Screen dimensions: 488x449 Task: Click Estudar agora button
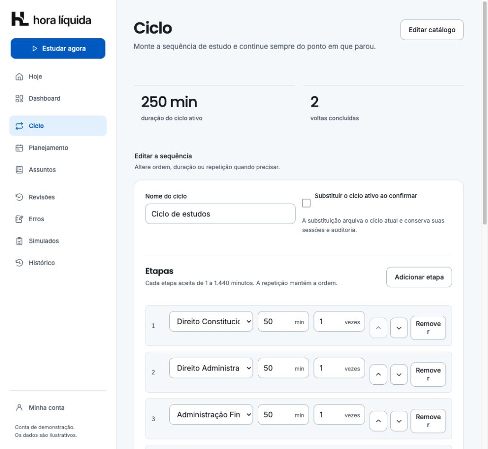tap(58, 49)
